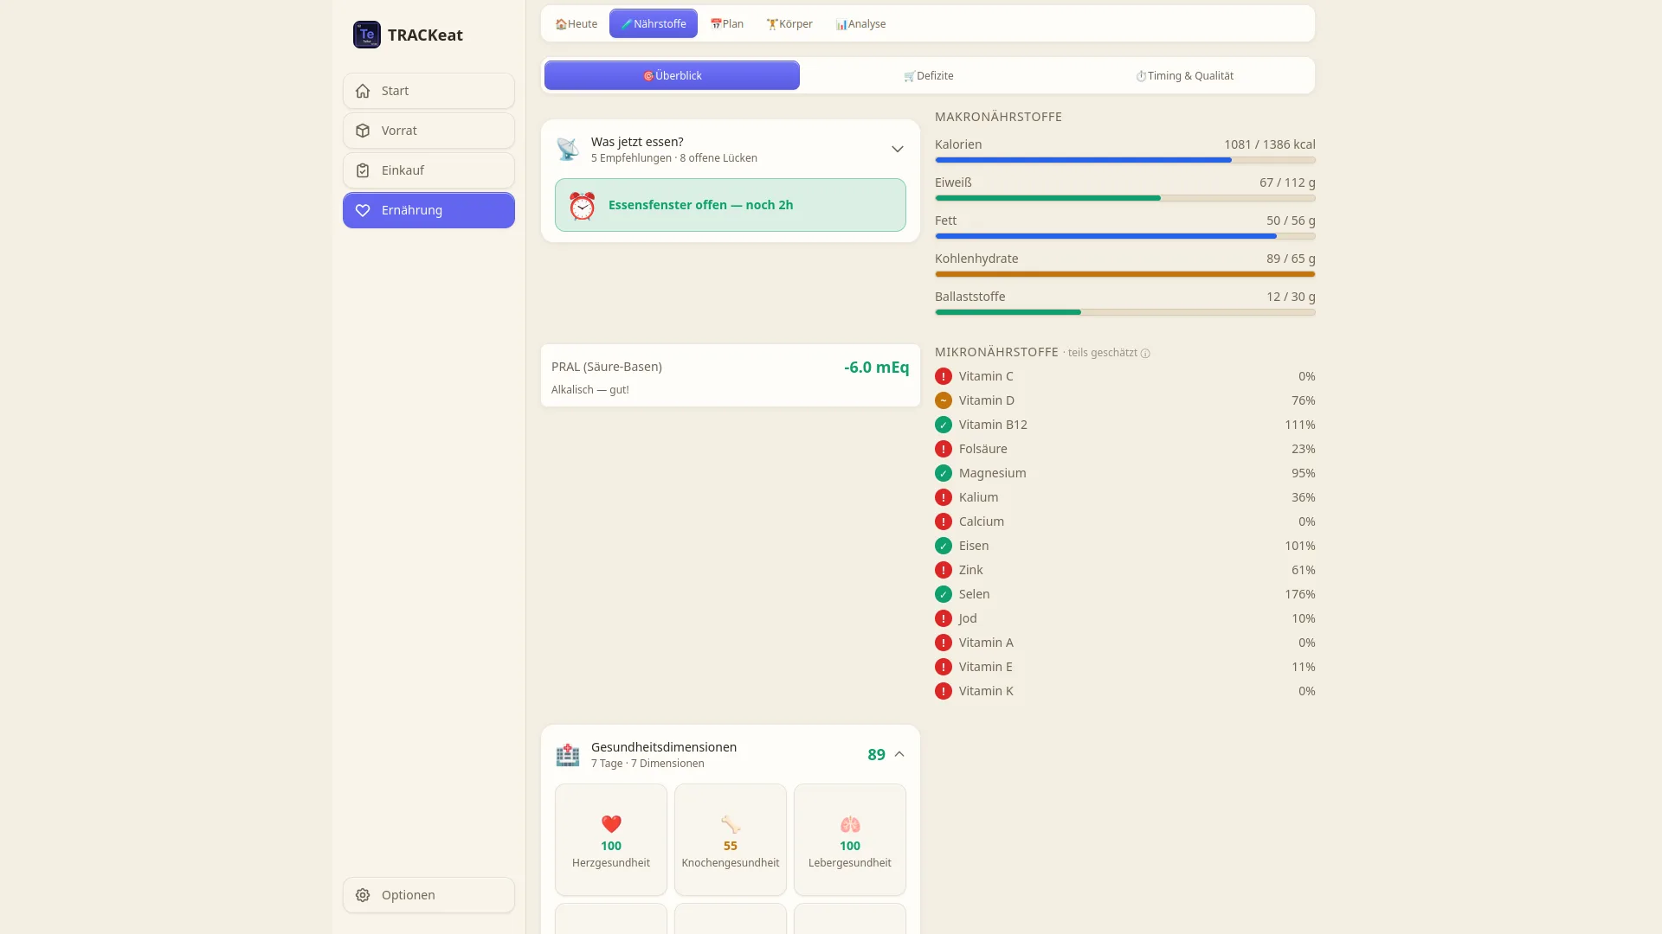
Task: Click the Selen '176%' value
Action: tap(1300, 594)
